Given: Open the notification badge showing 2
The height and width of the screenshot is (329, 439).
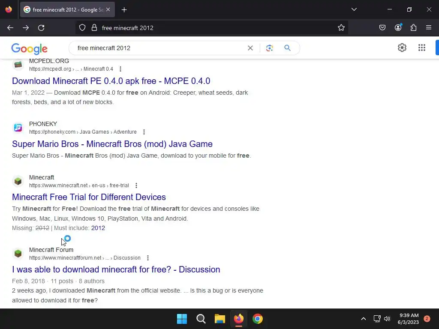Looking at the screenshot, I should tap(427, 319).
